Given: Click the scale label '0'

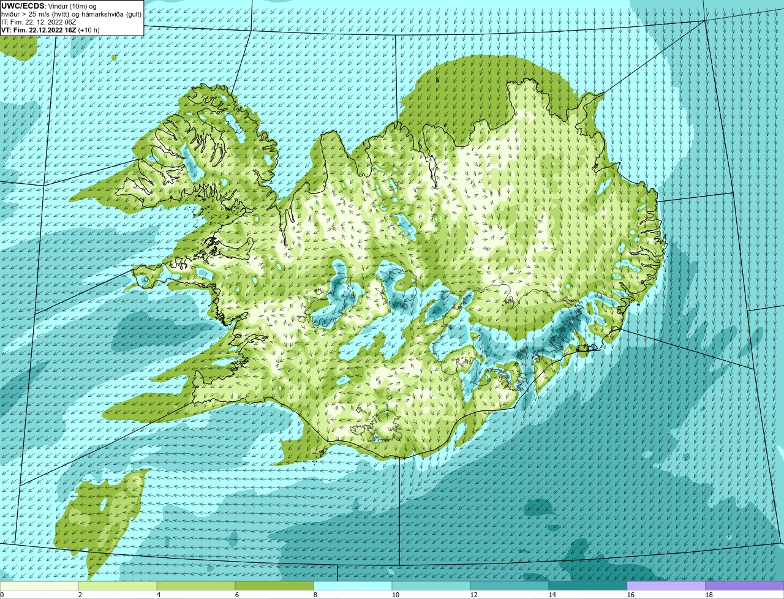Looking at the screenshot, I should pyautogui.click(x=2, y=595).
